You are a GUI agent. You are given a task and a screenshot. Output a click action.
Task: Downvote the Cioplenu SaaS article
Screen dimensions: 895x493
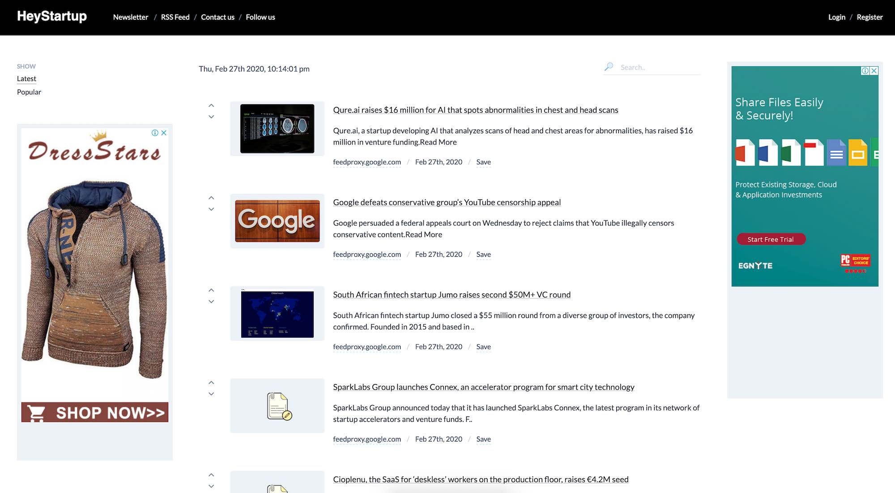211,486
